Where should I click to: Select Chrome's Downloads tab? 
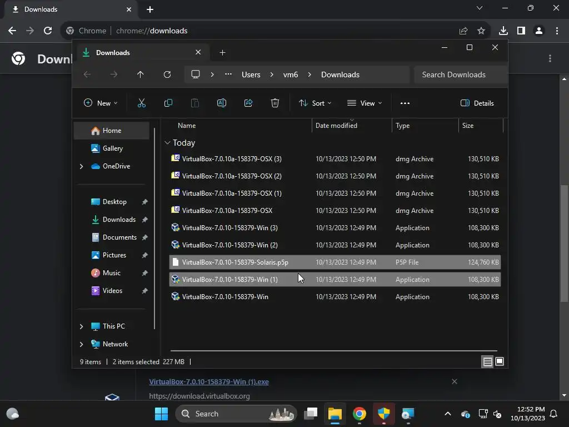click(x=72, y=9)
